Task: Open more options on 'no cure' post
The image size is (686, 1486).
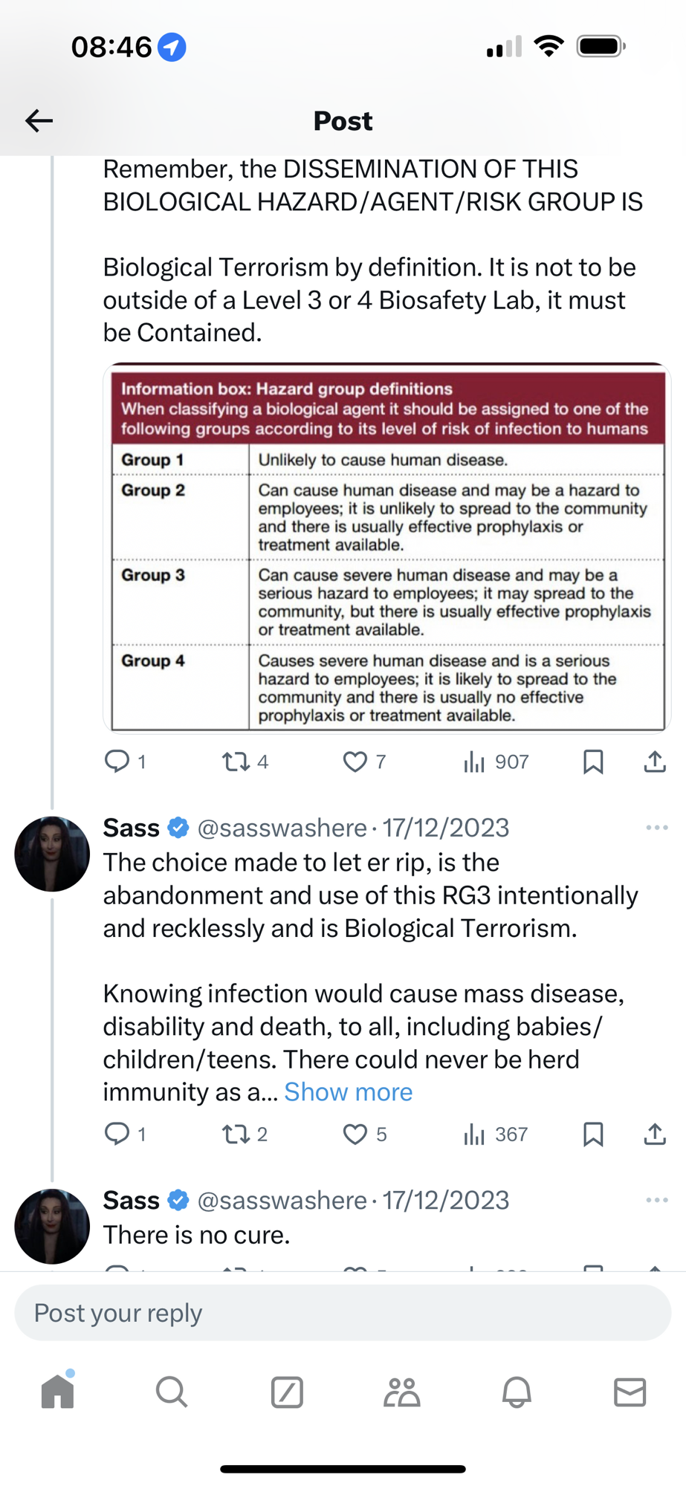Action: (657, 1200)
